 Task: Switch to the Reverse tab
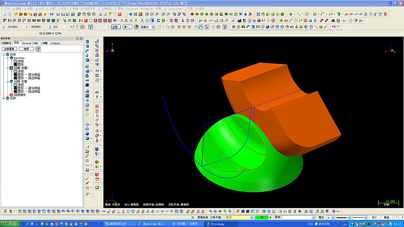(x=27, y=43)
